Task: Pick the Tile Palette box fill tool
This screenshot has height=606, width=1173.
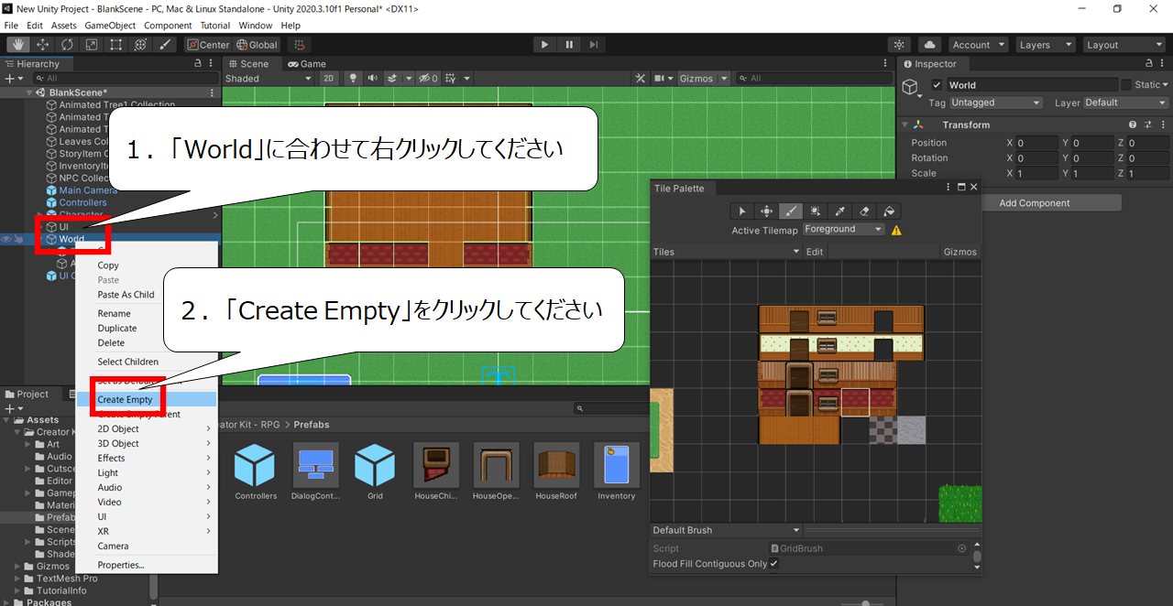Action: [x=816, y=211]
